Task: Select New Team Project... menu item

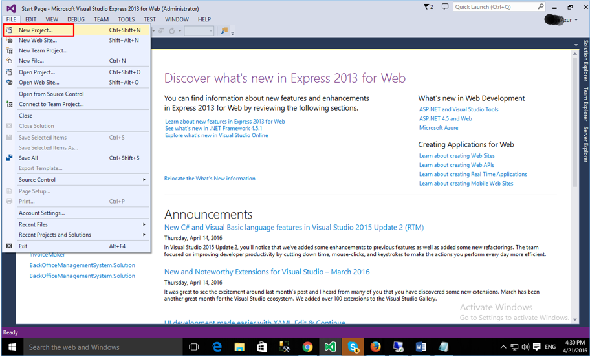Action: pos(76,50)
